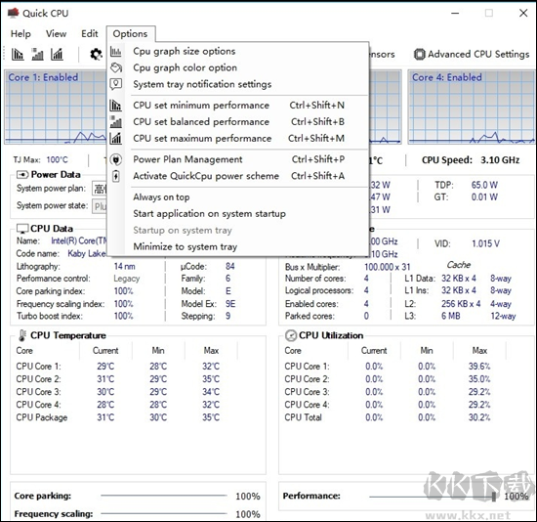Click the CPU Core 1 temperature row
537x522 pixels.
coord(118,367)
